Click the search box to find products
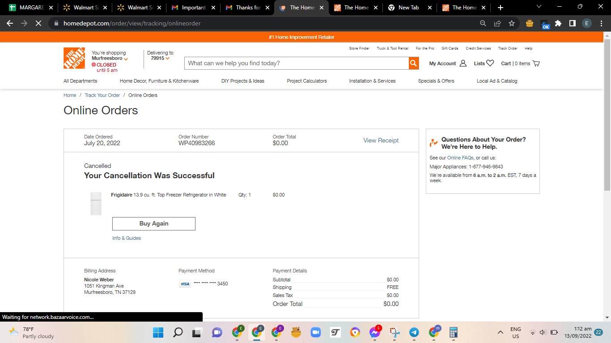 point(297,63)
